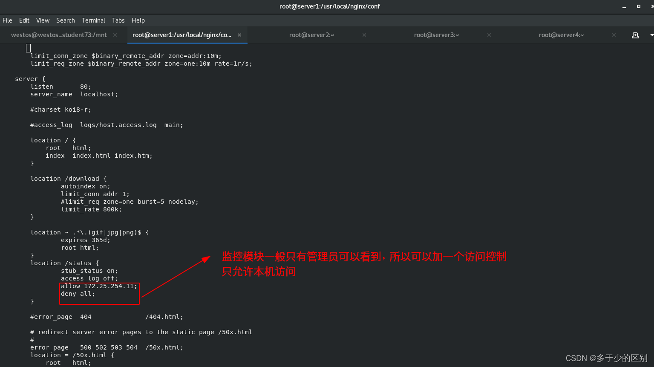This screenshot has width=654, height=367.
Task: Click the 'listen 80;' line
Action: pos(61,87)
